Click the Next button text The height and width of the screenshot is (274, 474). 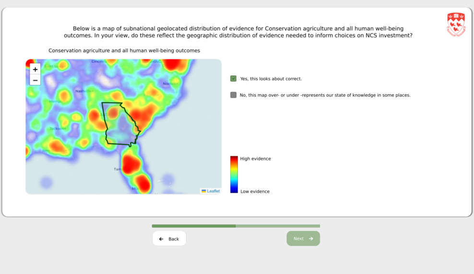tap(298, 239)
